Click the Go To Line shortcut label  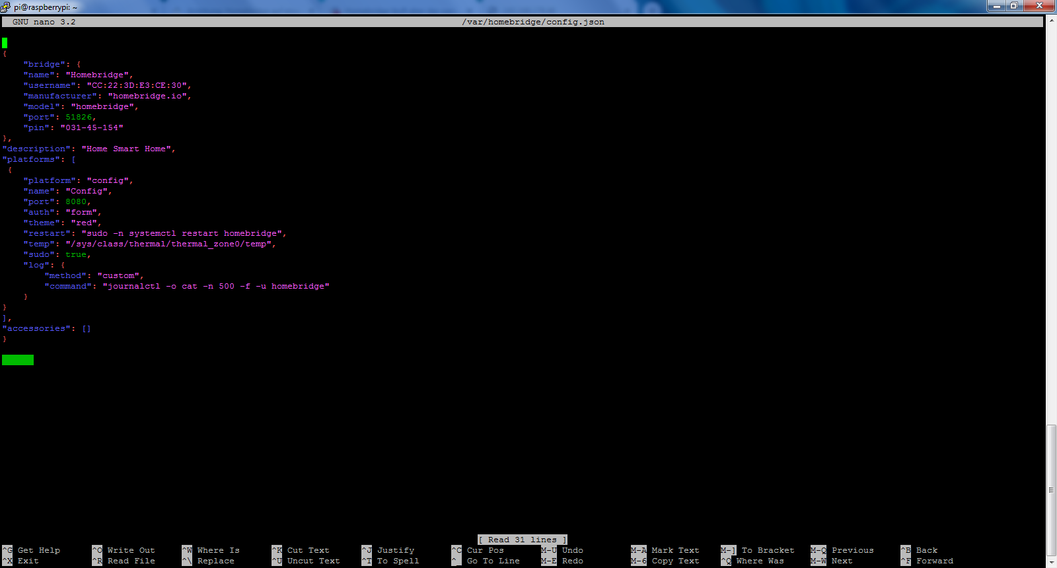[x=493, y=561]
